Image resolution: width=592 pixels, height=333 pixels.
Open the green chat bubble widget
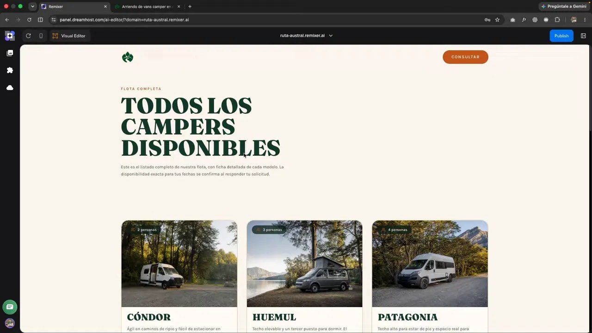(10, 307)
